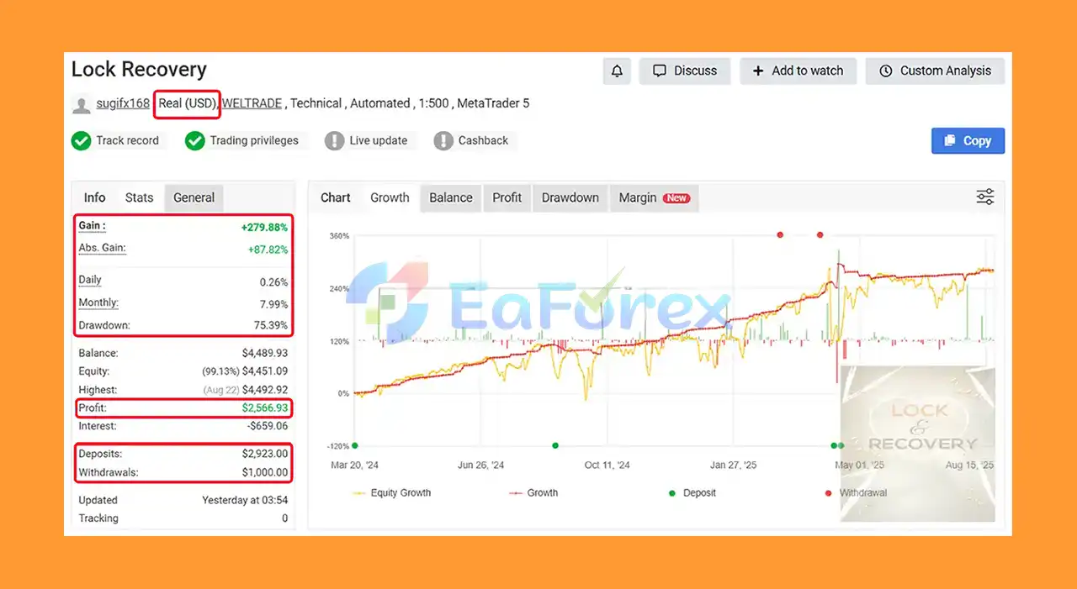Switch to the Balance chart tab
This screenshot has width=1077, height=589.
point(451,197)
